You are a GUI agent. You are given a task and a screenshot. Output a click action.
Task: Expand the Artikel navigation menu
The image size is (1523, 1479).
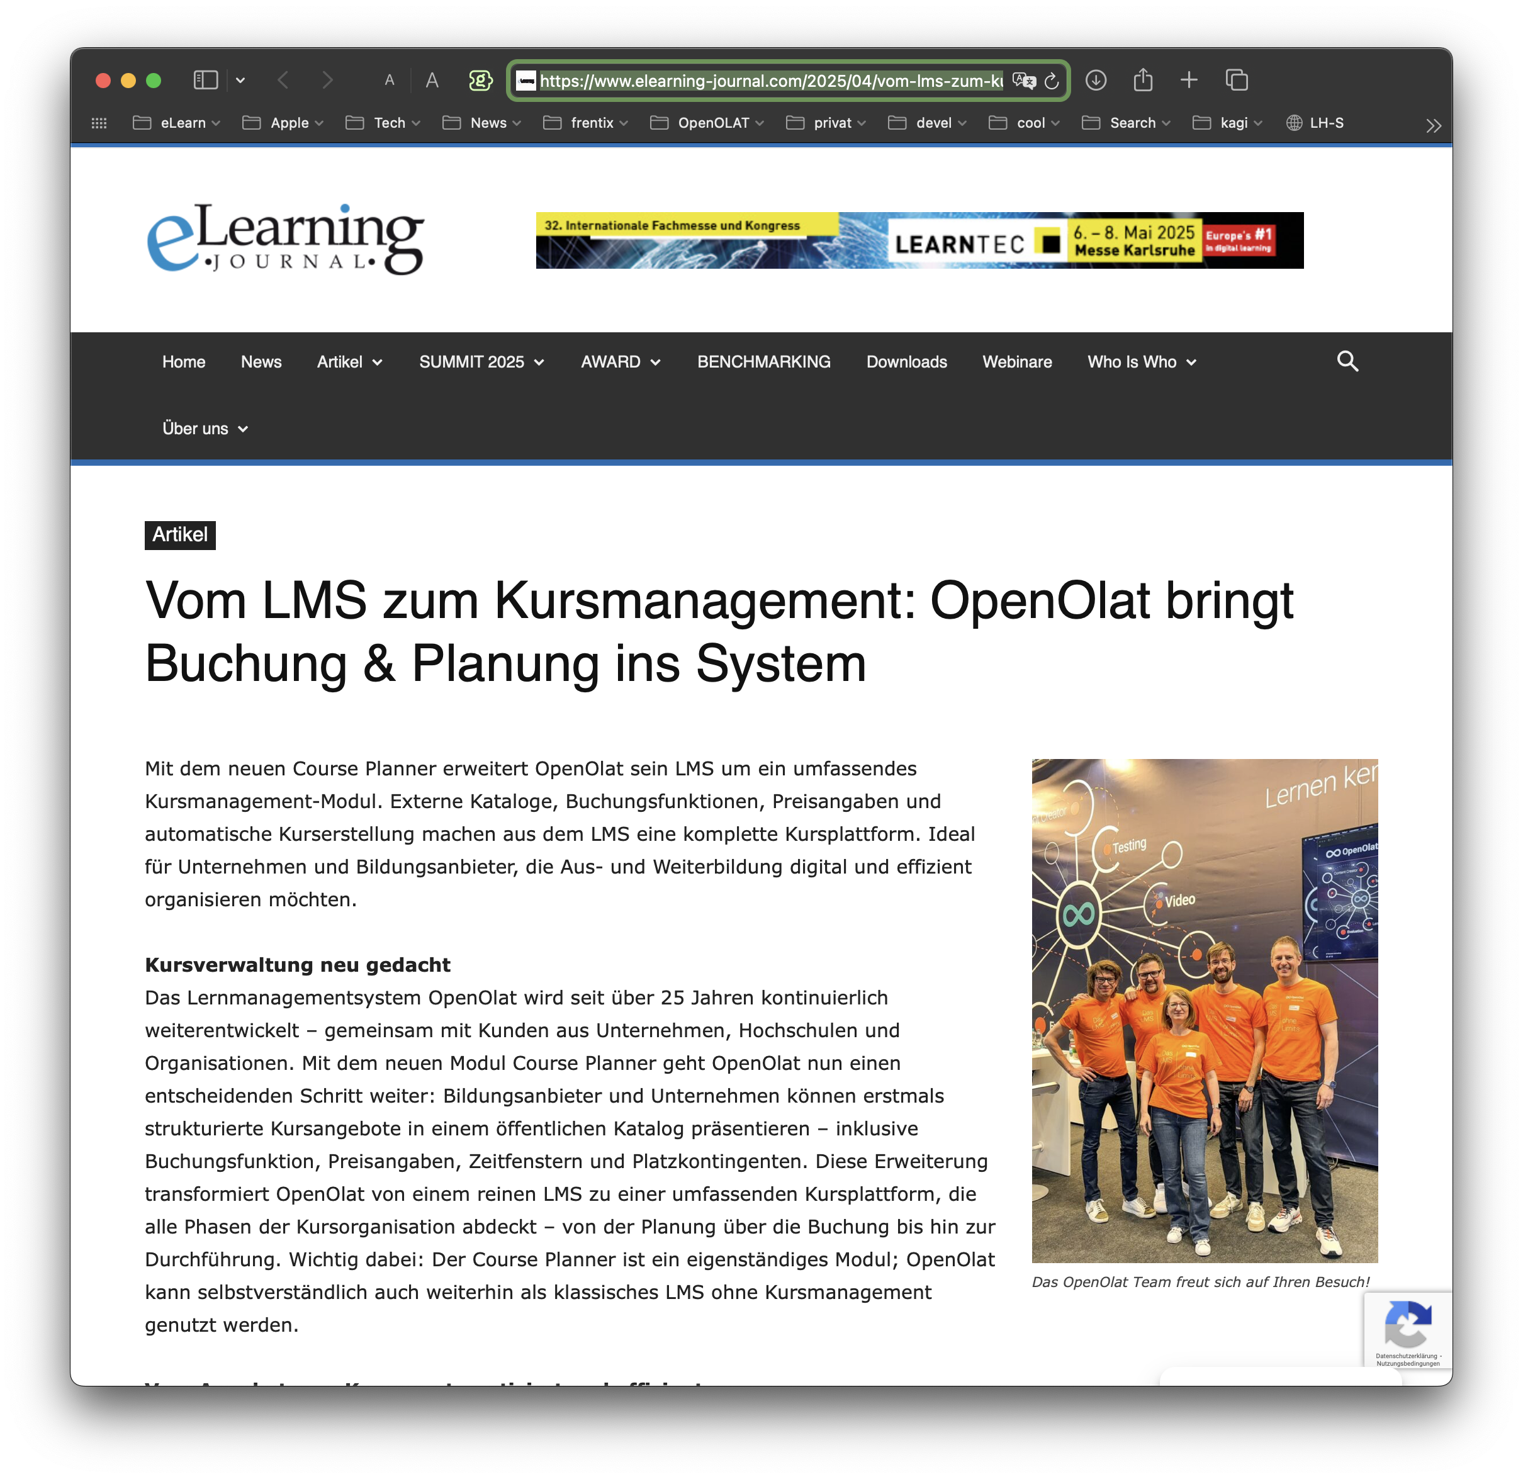pos(350,362)
